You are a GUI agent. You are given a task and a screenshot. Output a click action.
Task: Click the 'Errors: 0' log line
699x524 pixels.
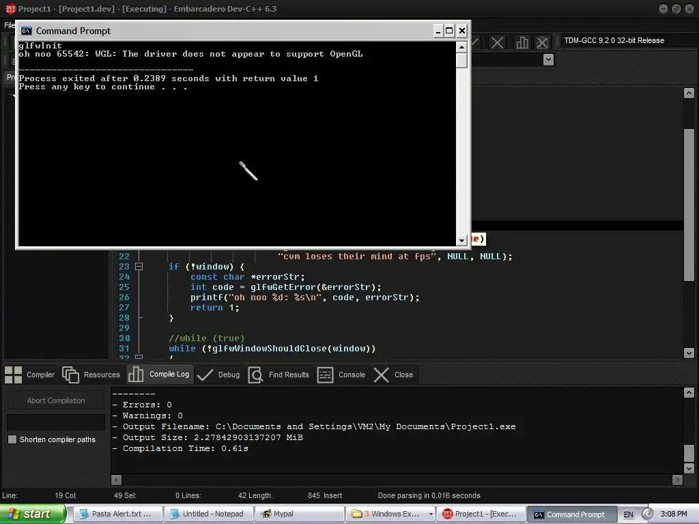click(142, 405)
